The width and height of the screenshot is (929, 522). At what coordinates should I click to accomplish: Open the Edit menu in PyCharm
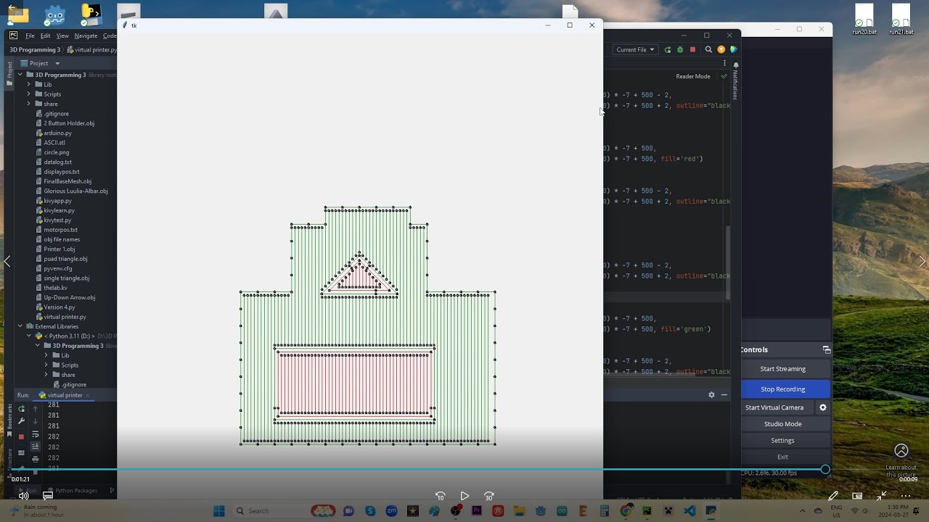[46, 36]
